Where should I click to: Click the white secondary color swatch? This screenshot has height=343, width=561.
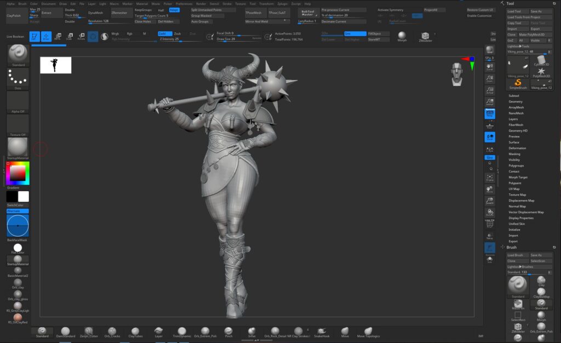point(23,196)
